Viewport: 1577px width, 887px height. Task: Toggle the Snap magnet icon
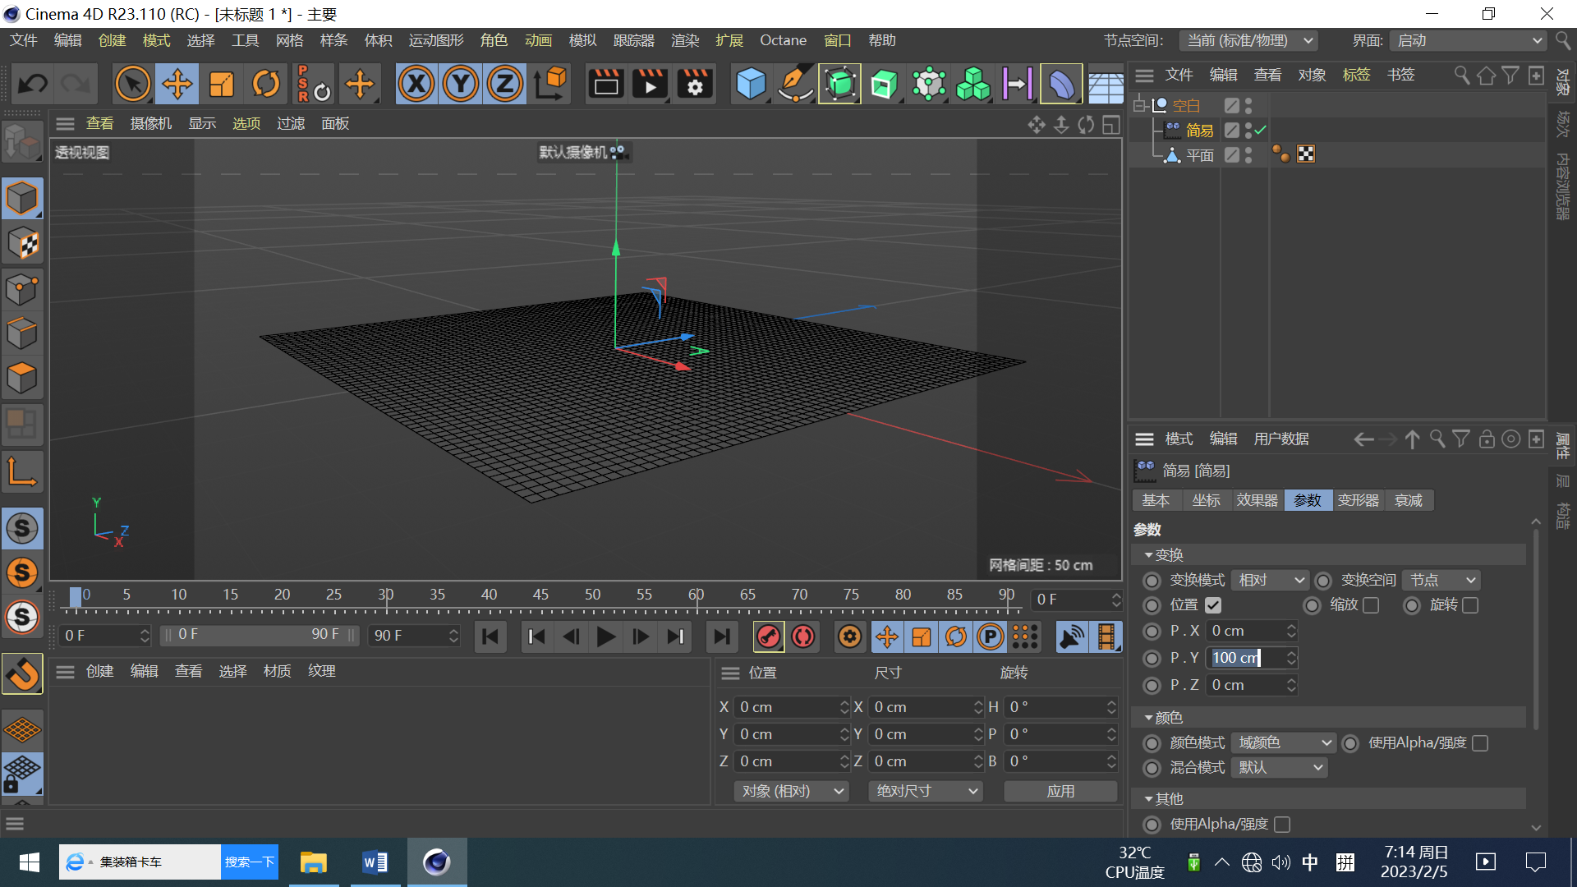coord(22,674)
